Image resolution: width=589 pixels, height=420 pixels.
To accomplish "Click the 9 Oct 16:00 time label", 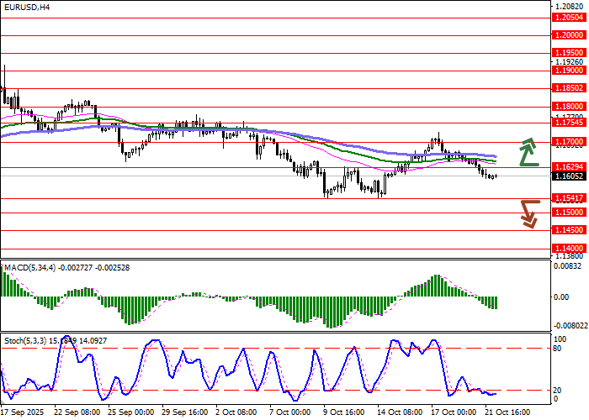I will 342,412.
